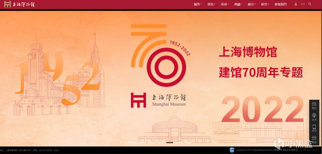
Task: Jump to the first carousel slide indicator
Action: tap(133, 142)
